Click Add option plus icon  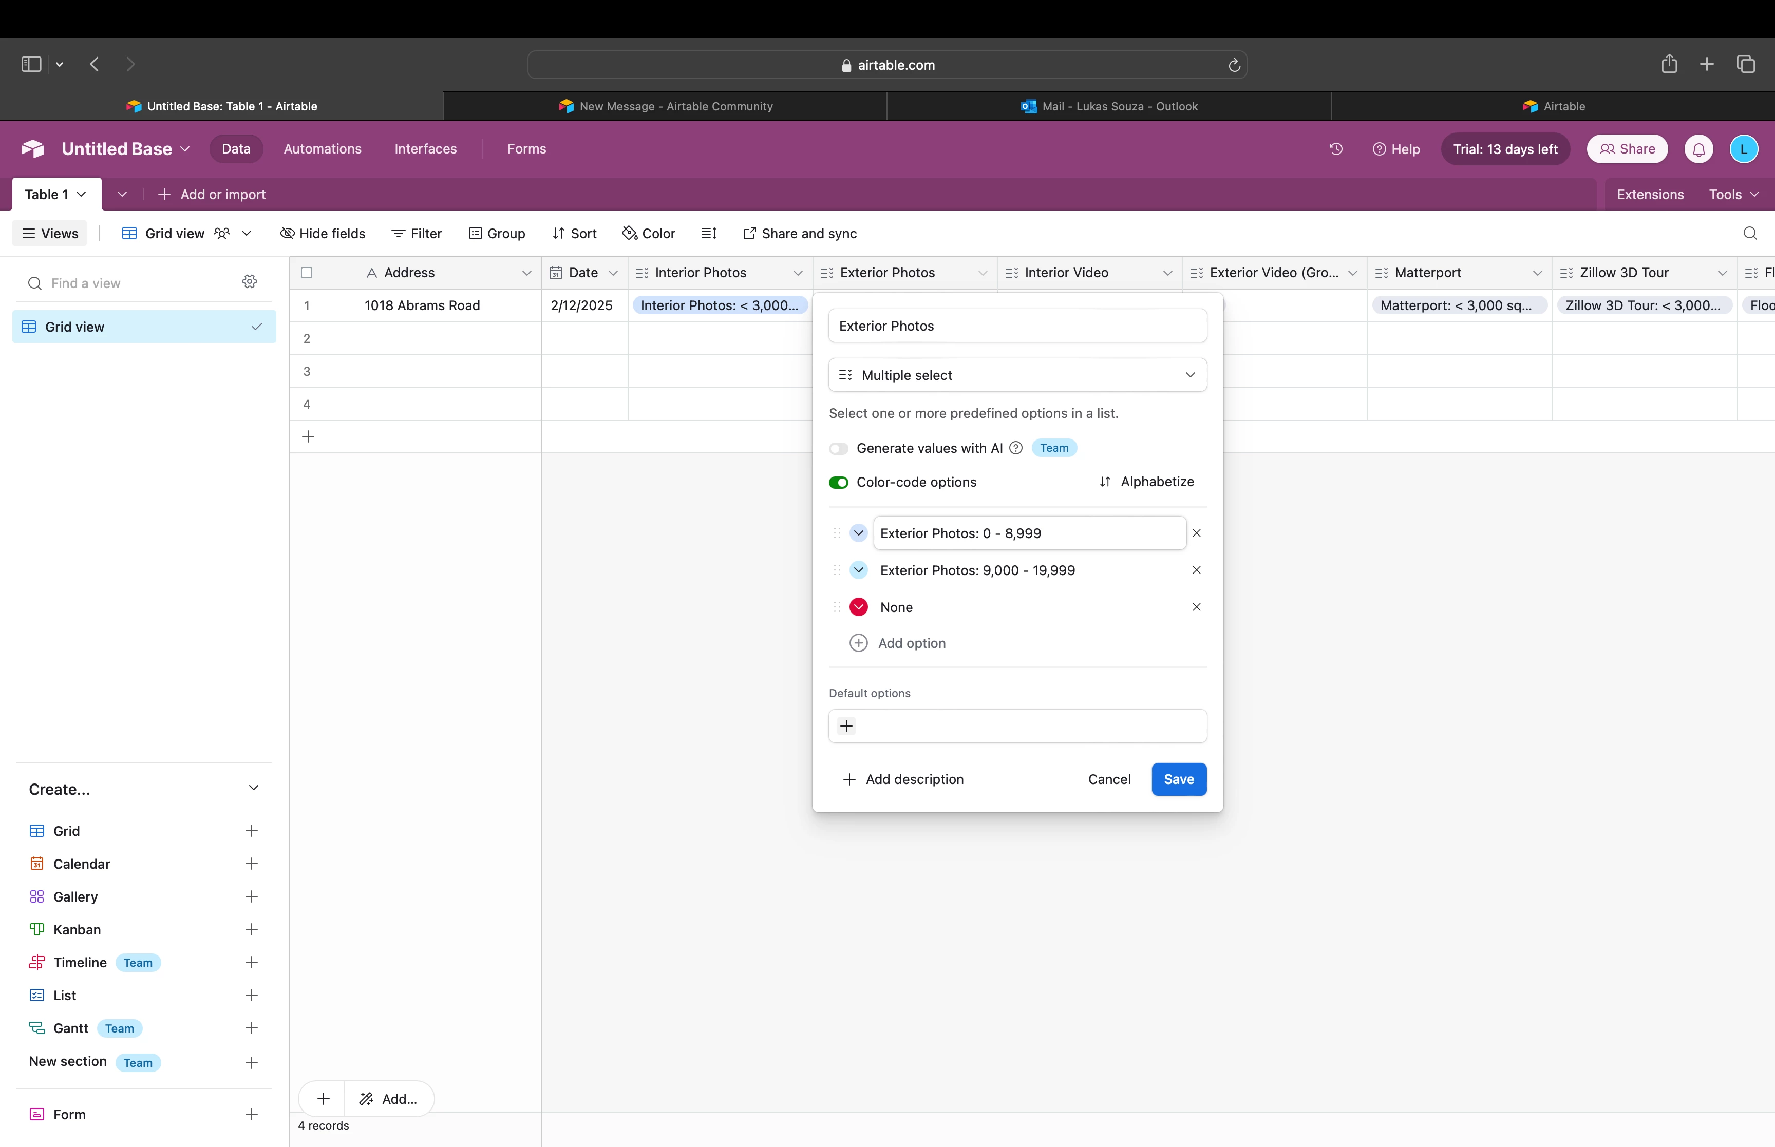pyautogui.click(x=858, y=643)
